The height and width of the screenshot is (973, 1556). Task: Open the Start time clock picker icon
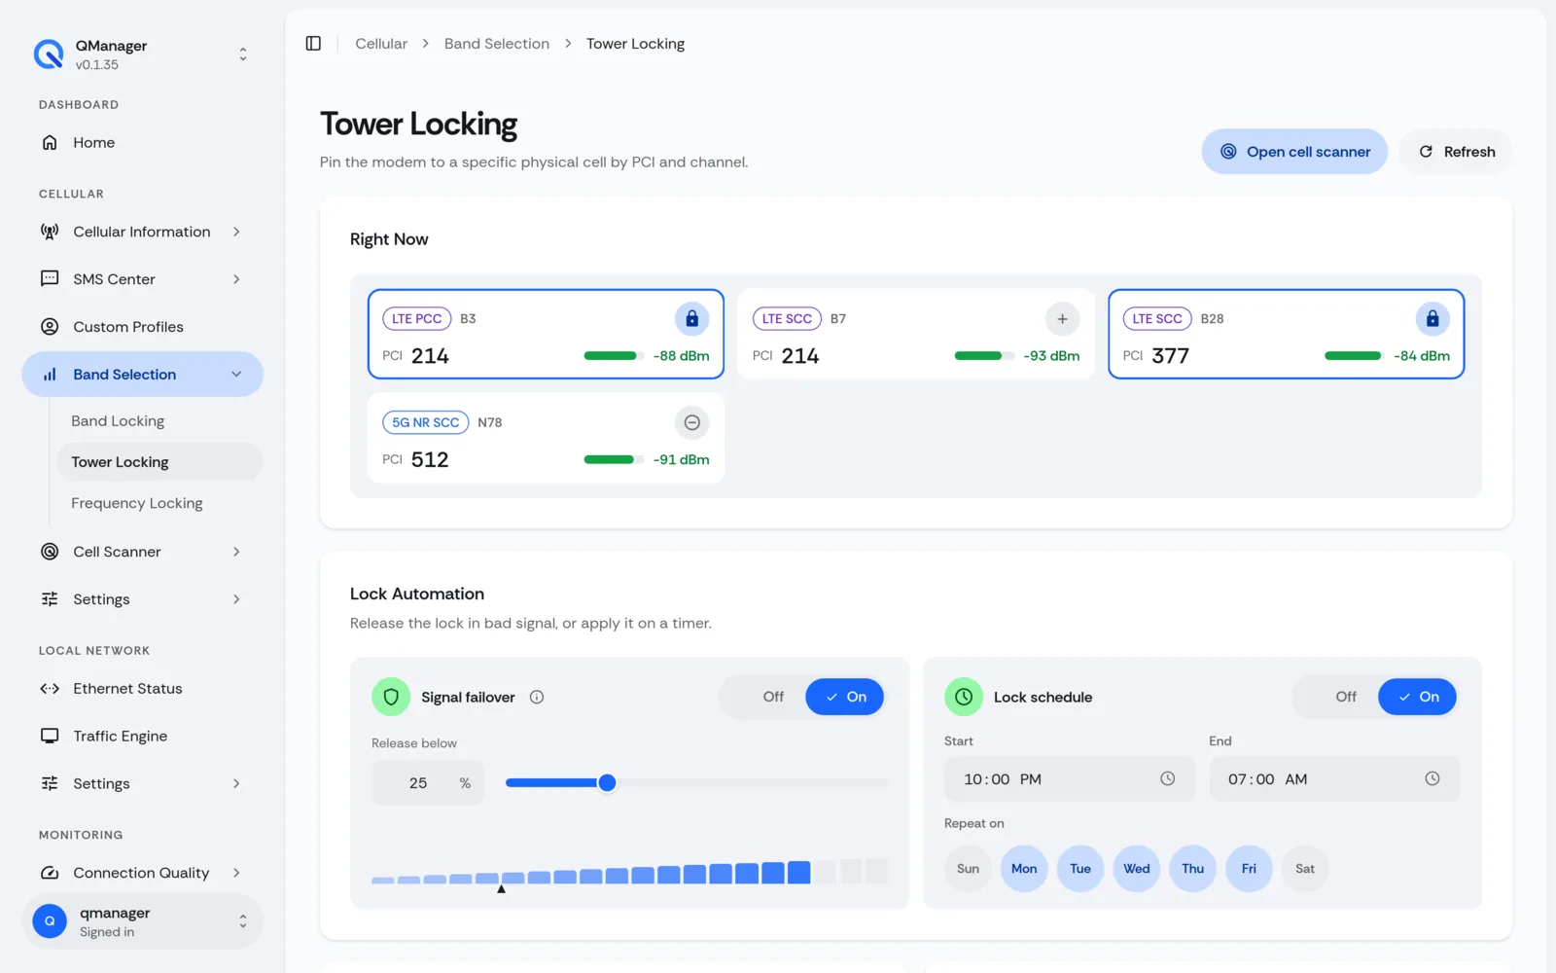pos(1167,778)
